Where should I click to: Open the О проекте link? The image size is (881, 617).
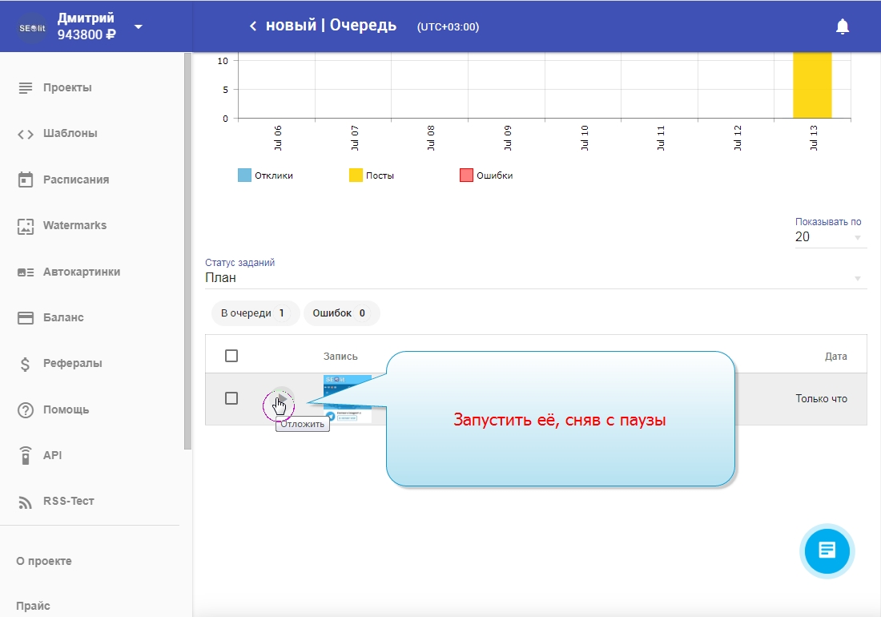click(x=44, y=561)
